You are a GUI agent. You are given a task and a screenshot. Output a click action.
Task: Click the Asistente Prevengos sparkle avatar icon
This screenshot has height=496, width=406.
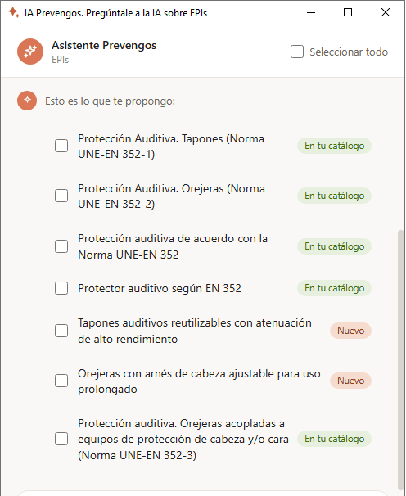(30, 52)
